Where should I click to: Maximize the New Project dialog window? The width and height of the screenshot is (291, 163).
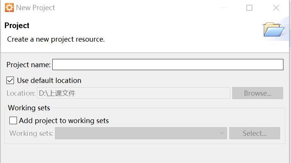pos(249,8)
